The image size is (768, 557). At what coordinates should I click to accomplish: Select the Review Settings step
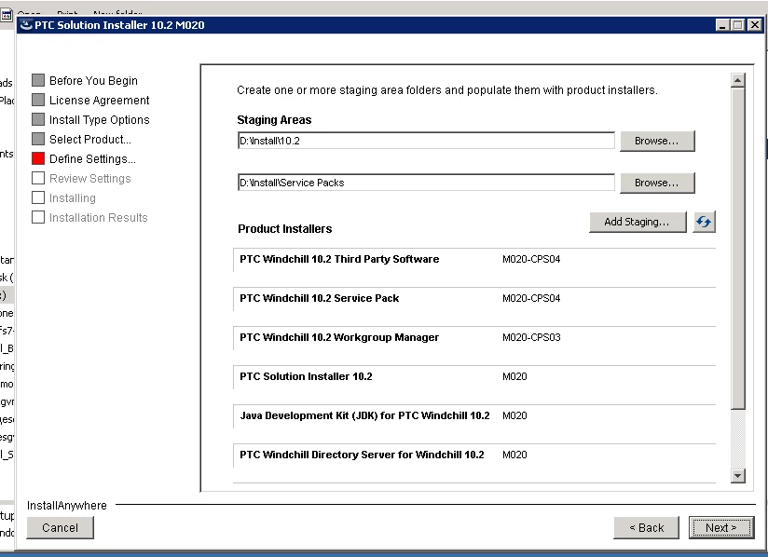coord(81,178)
